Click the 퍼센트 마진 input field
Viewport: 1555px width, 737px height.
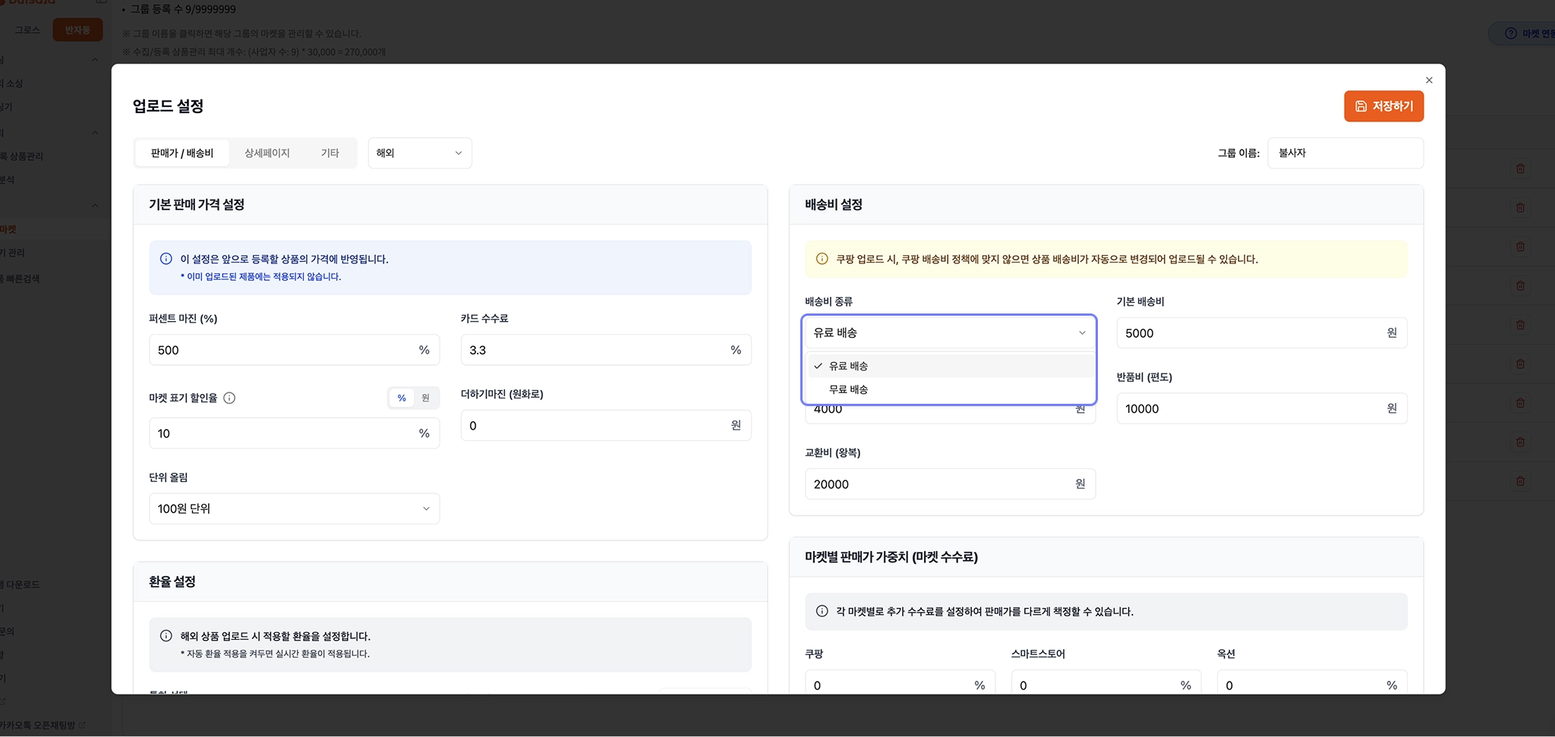click(x=281, y=350)
